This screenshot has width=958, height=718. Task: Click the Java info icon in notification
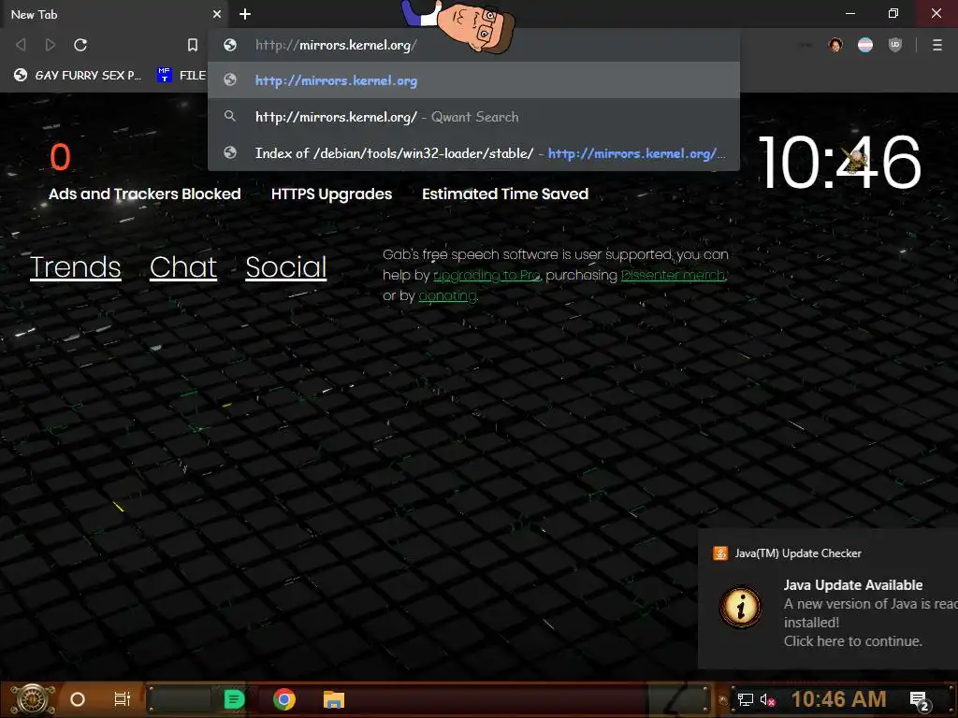coord(741,607)
